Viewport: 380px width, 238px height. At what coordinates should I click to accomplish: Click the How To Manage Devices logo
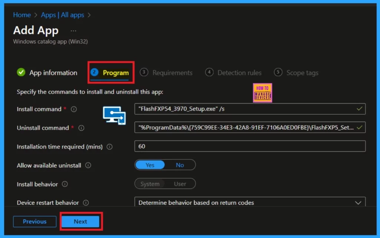point(262,93)
